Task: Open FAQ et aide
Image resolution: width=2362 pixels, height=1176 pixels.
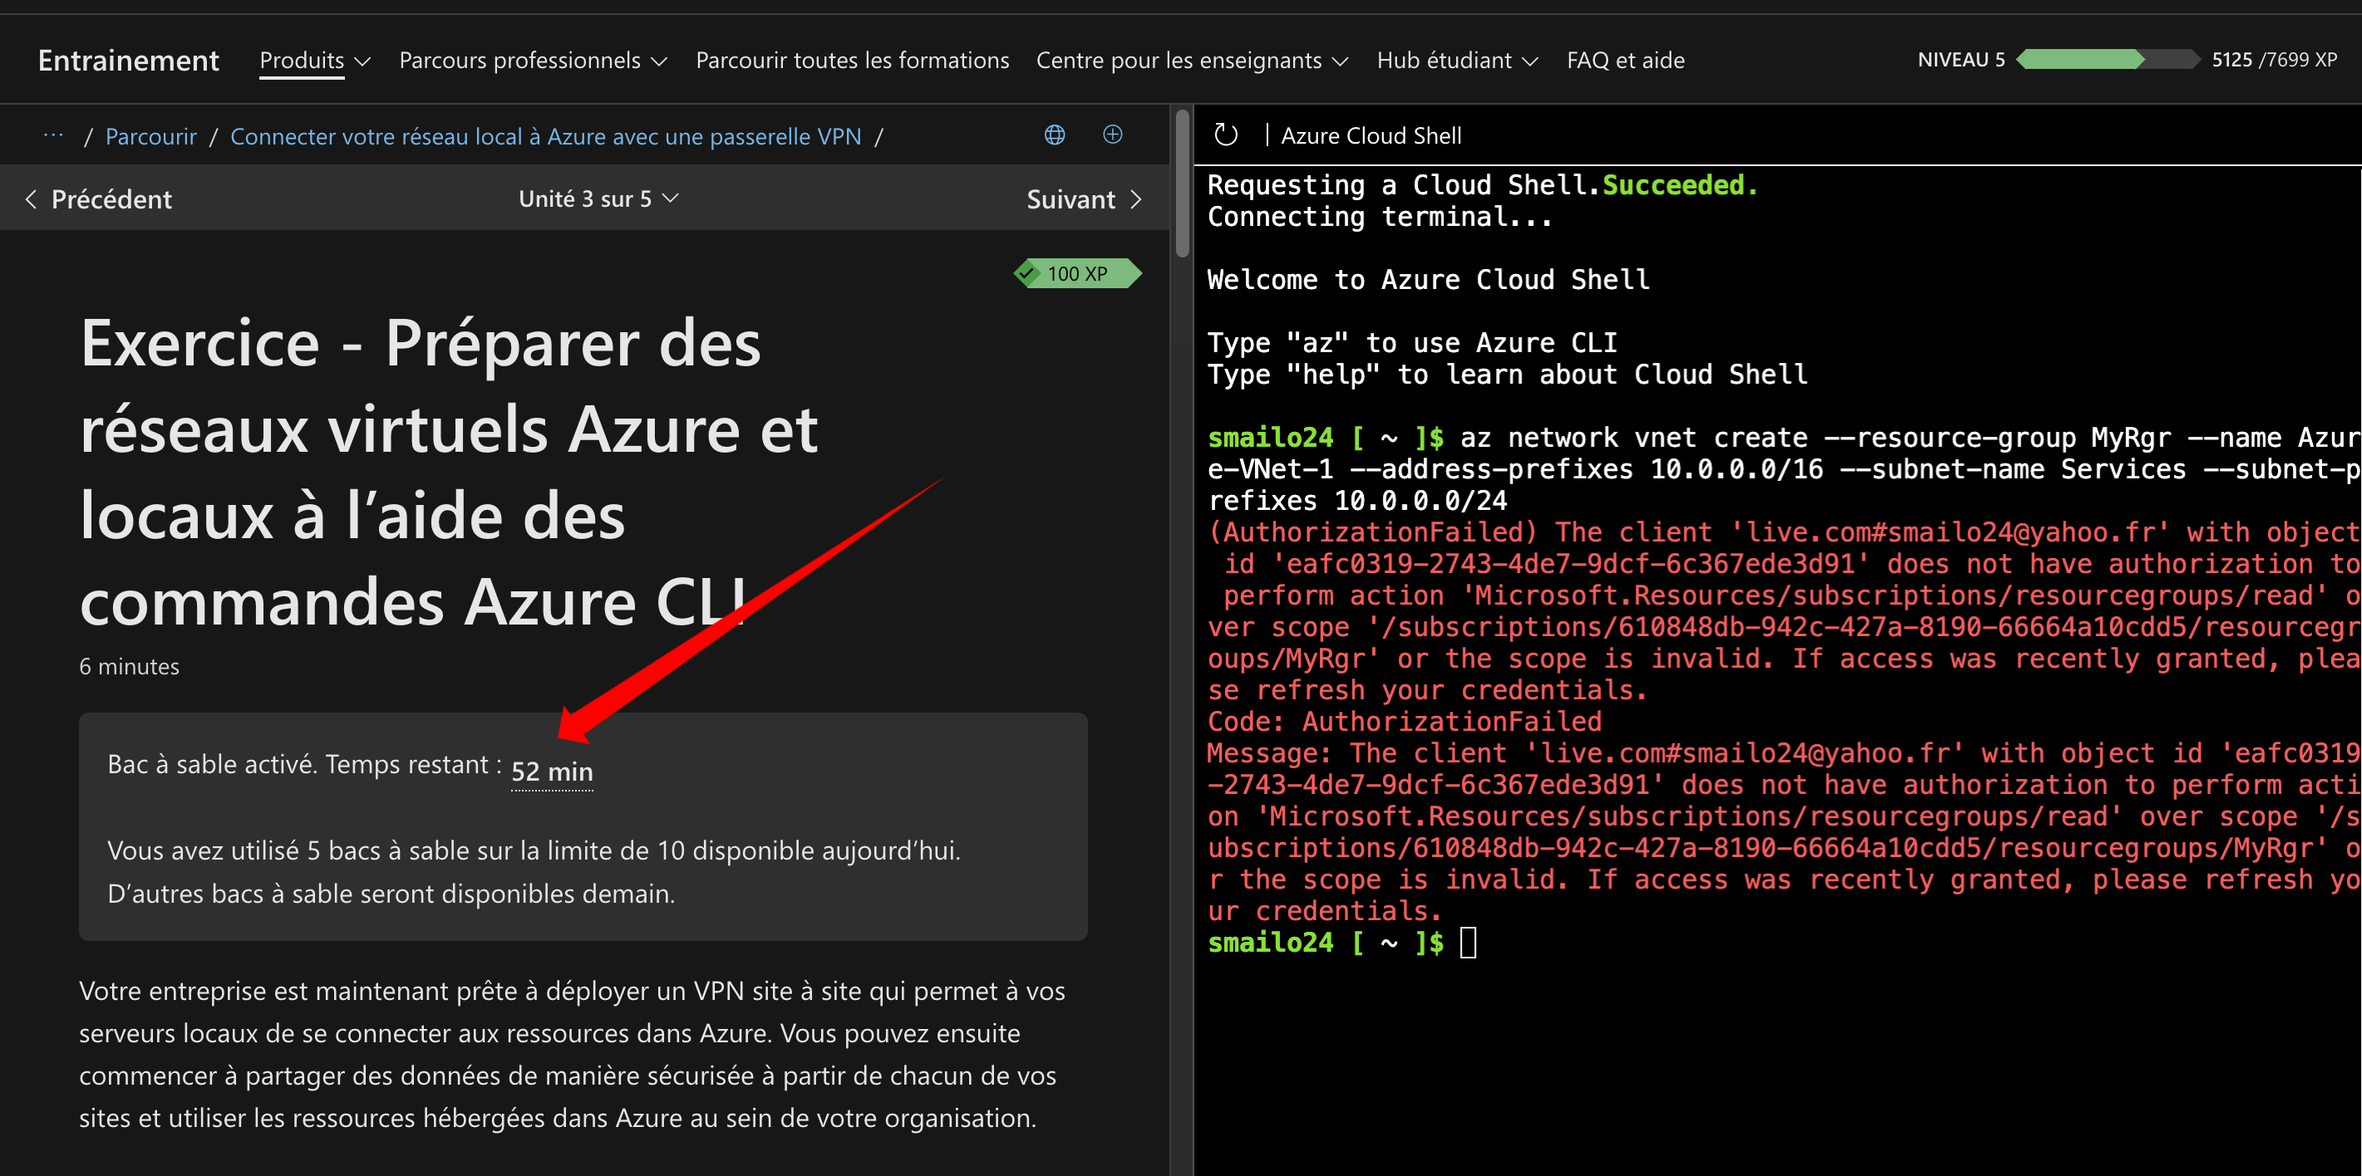Action: tap(1625, 60)
